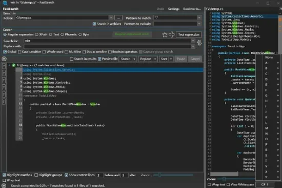
Task: Select Regular expression search type
Action: coord(5,34)
